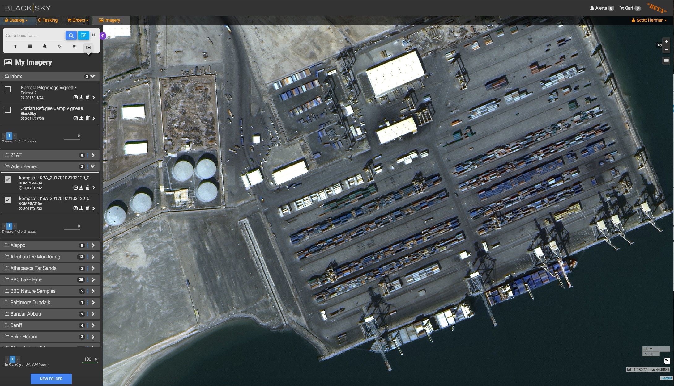Collapse the sidebar with purple arrow
Image resolution: width=674 pixels, height=386 pixels.
[103, 36]
